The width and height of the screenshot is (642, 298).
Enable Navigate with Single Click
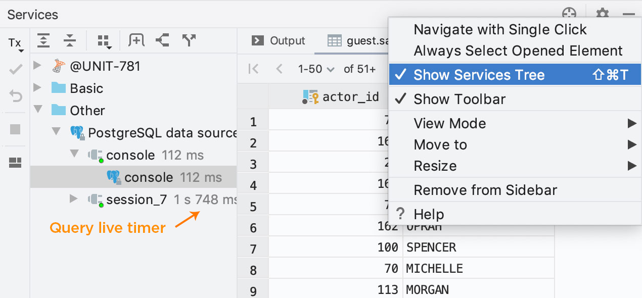pos(500,30)
